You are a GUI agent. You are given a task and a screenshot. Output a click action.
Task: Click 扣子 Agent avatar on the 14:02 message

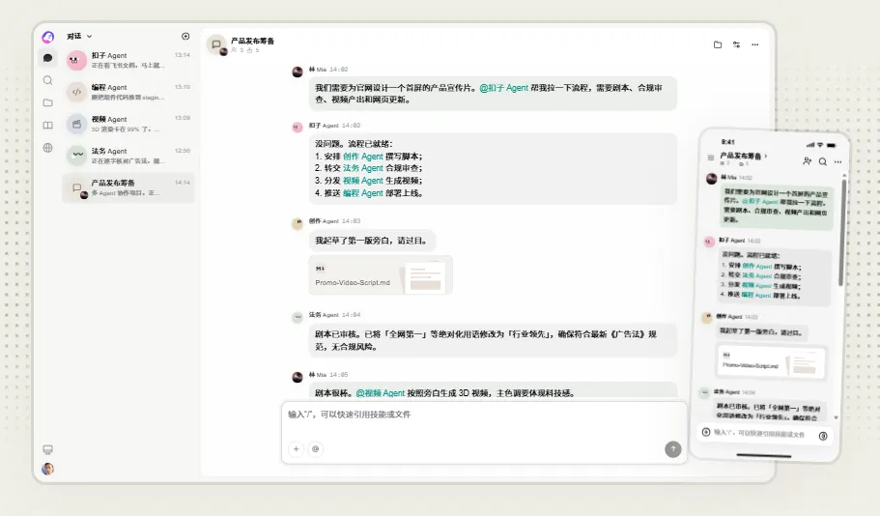point(298,128)
